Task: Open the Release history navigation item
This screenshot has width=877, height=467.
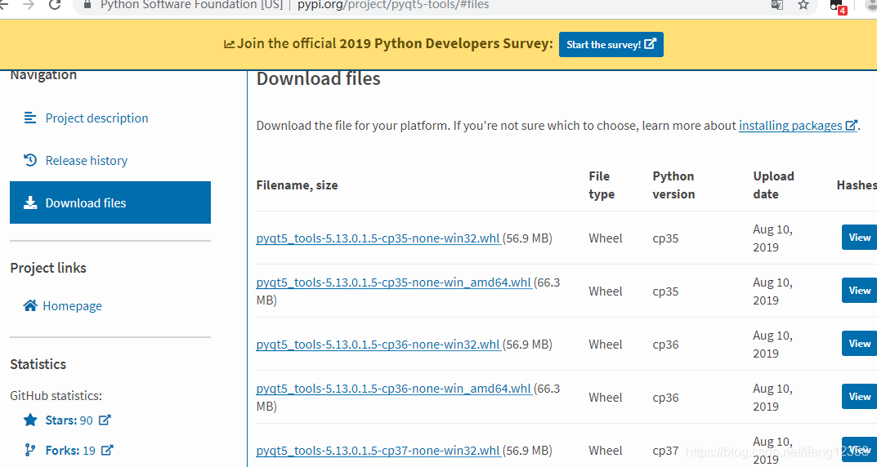Action: [86, 160]
